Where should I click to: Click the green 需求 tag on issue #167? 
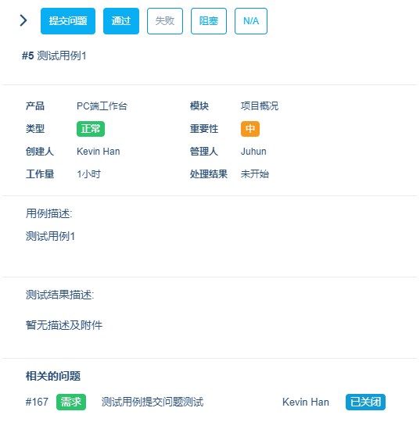71,402
